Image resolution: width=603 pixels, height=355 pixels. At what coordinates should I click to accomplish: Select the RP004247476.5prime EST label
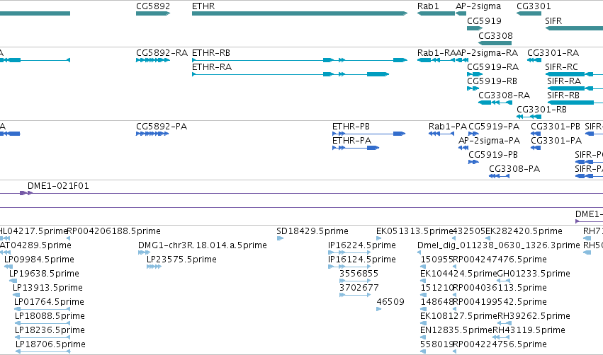coord(500,260)
